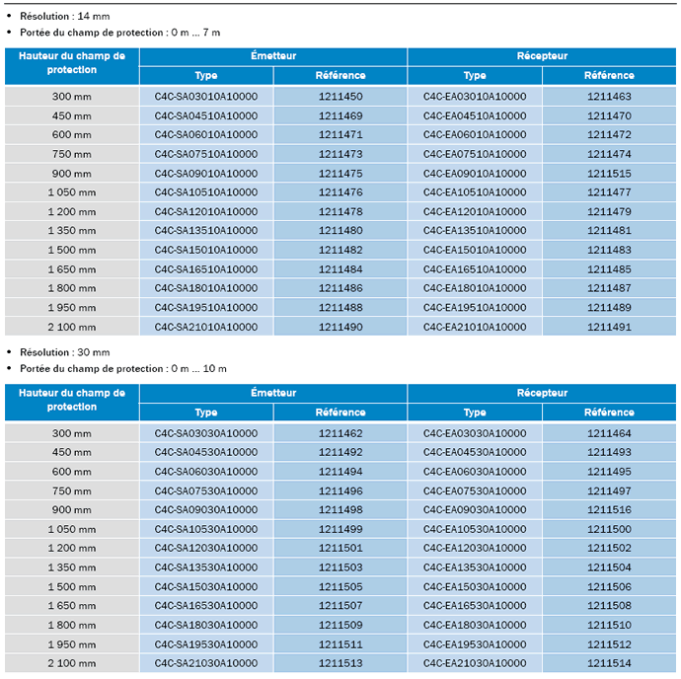Click type C4C-SA12030A10000
Viewport: 681px width, 679px height.
[x=206, y=549]
